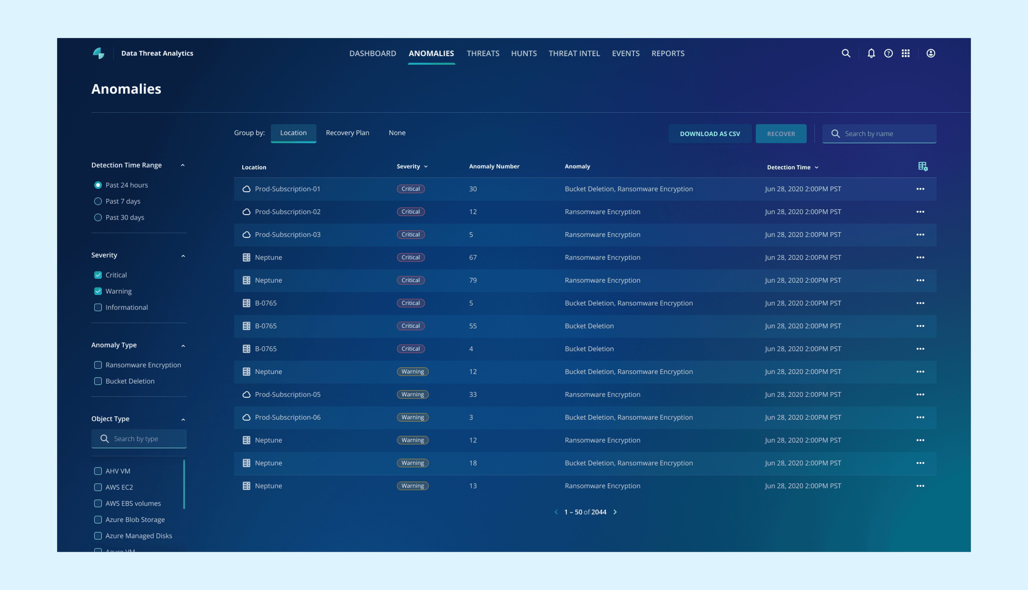Open the apps grid icon
The image size is (1028, 590).
906,53
